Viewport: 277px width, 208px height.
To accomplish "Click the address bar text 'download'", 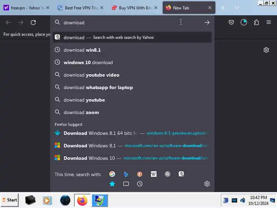I will coord(74,23).
